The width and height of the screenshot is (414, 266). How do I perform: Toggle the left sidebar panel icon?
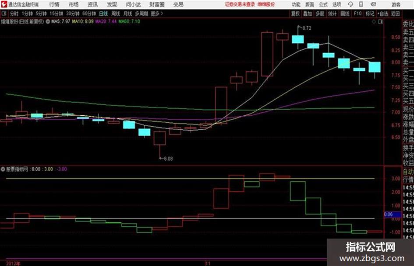[4, 14]
